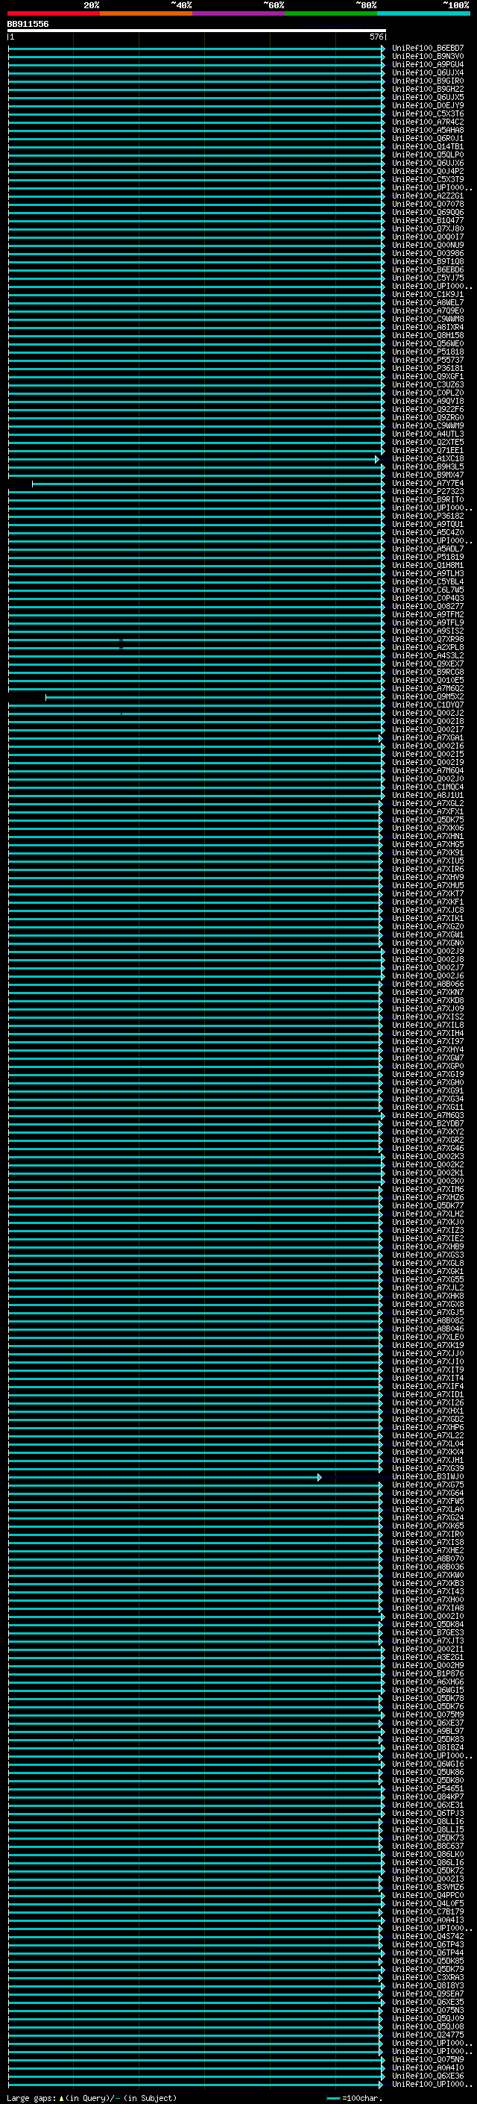Click the arrowhead ending UniRef100_B3IWJ0 alignment

pyautogui.click(x=320, y=1477)
